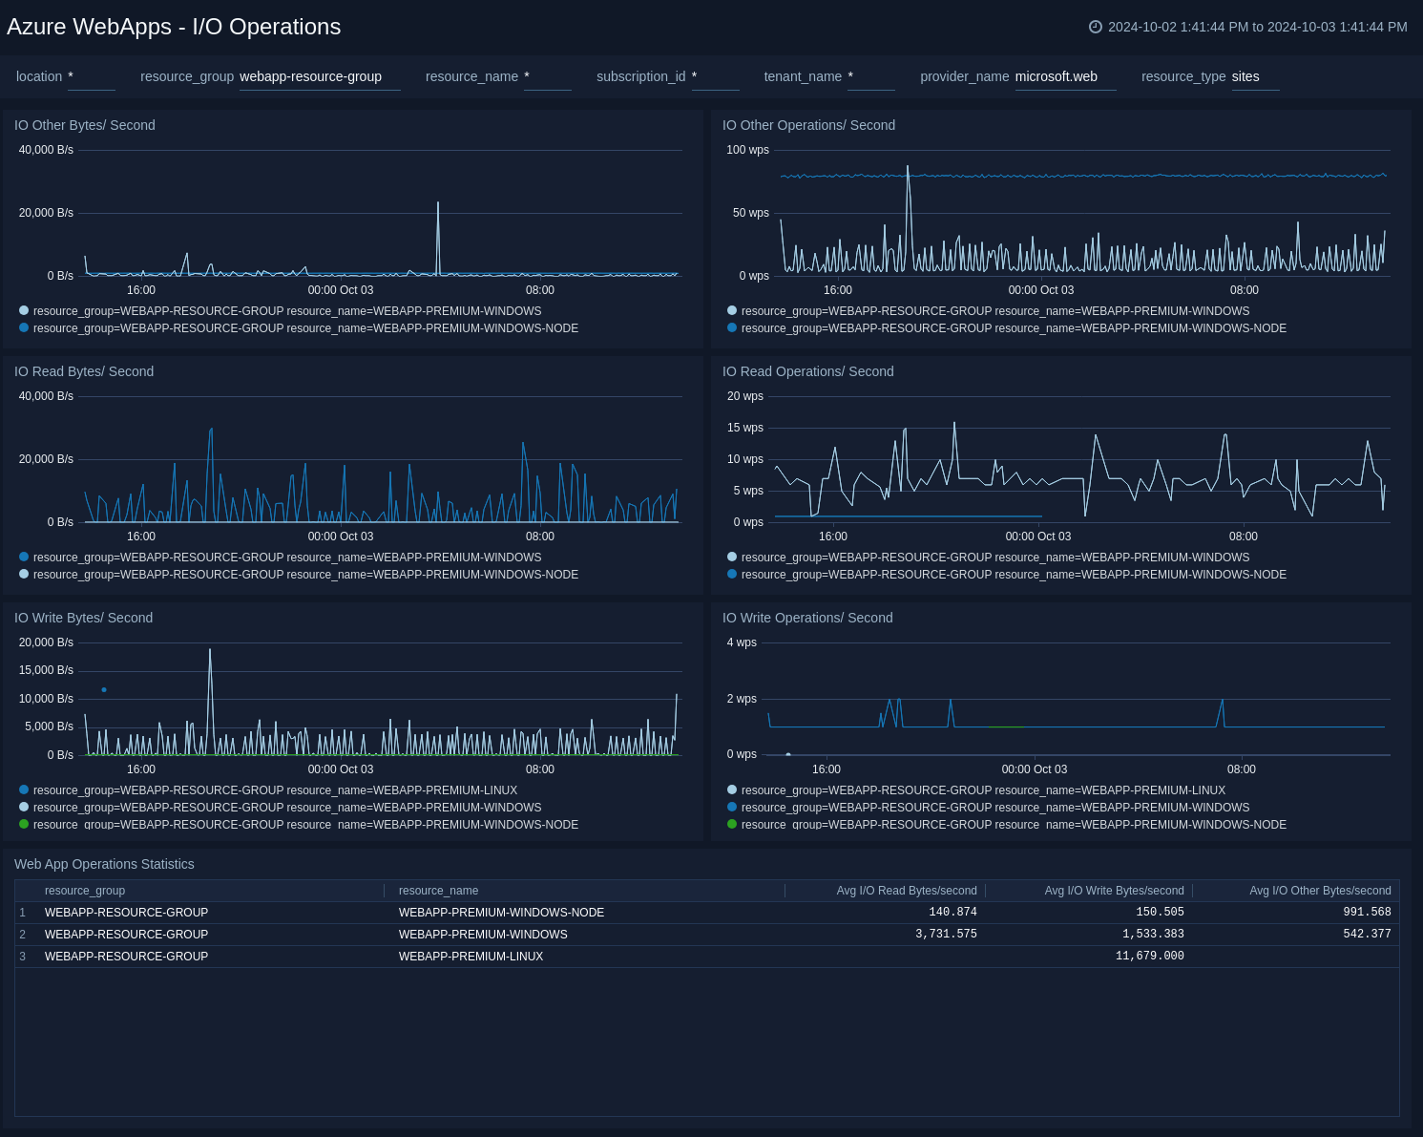This screenshot has width=1423, height=1137.
Task: Click the dashboard title Azure WebApps - I/O Operations
Action: [x=174, y=27]
